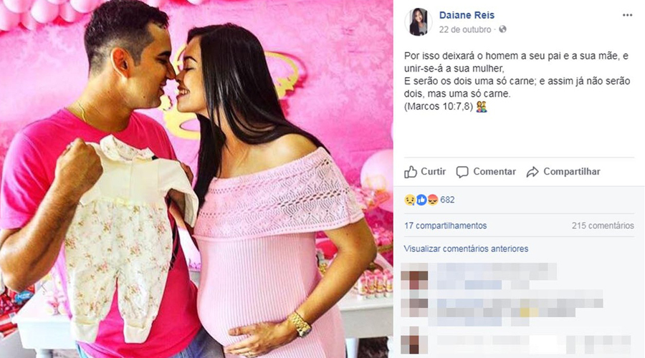
Task: Click the 22 de outubro timestamp
Action: coord(465,29)
